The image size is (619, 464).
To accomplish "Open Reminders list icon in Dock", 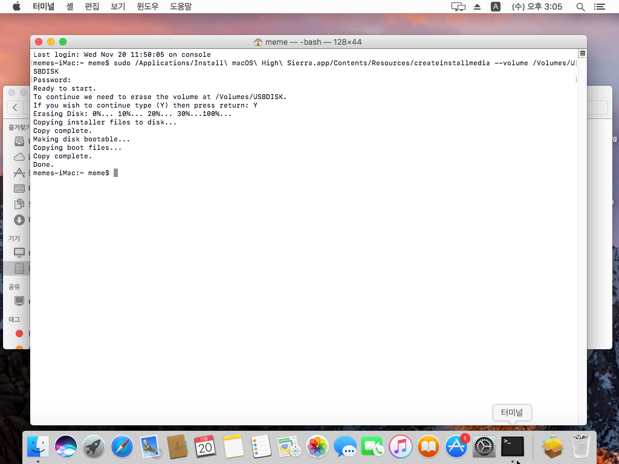I will [261, 446].
